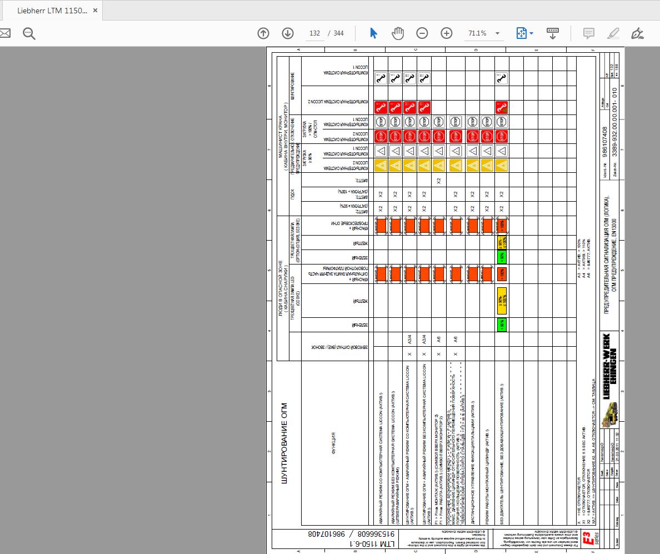The width and height of the screenshot is (660, 554).
Task: Select the highlight text pen tool
Action: [613, 33]
